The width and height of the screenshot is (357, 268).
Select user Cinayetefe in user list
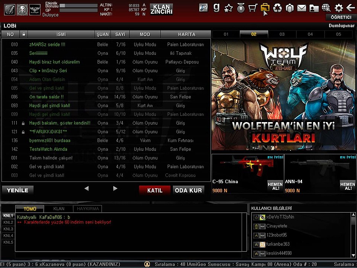302,226
